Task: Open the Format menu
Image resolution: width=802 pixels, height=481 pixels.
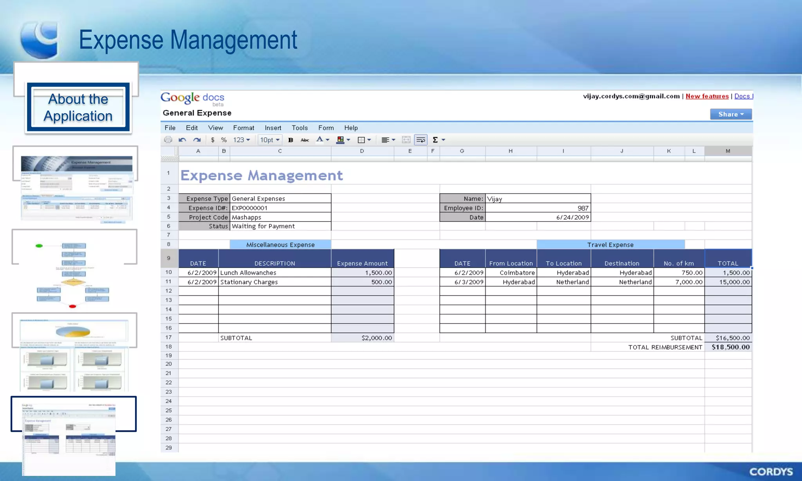Action: pos(244,128)
